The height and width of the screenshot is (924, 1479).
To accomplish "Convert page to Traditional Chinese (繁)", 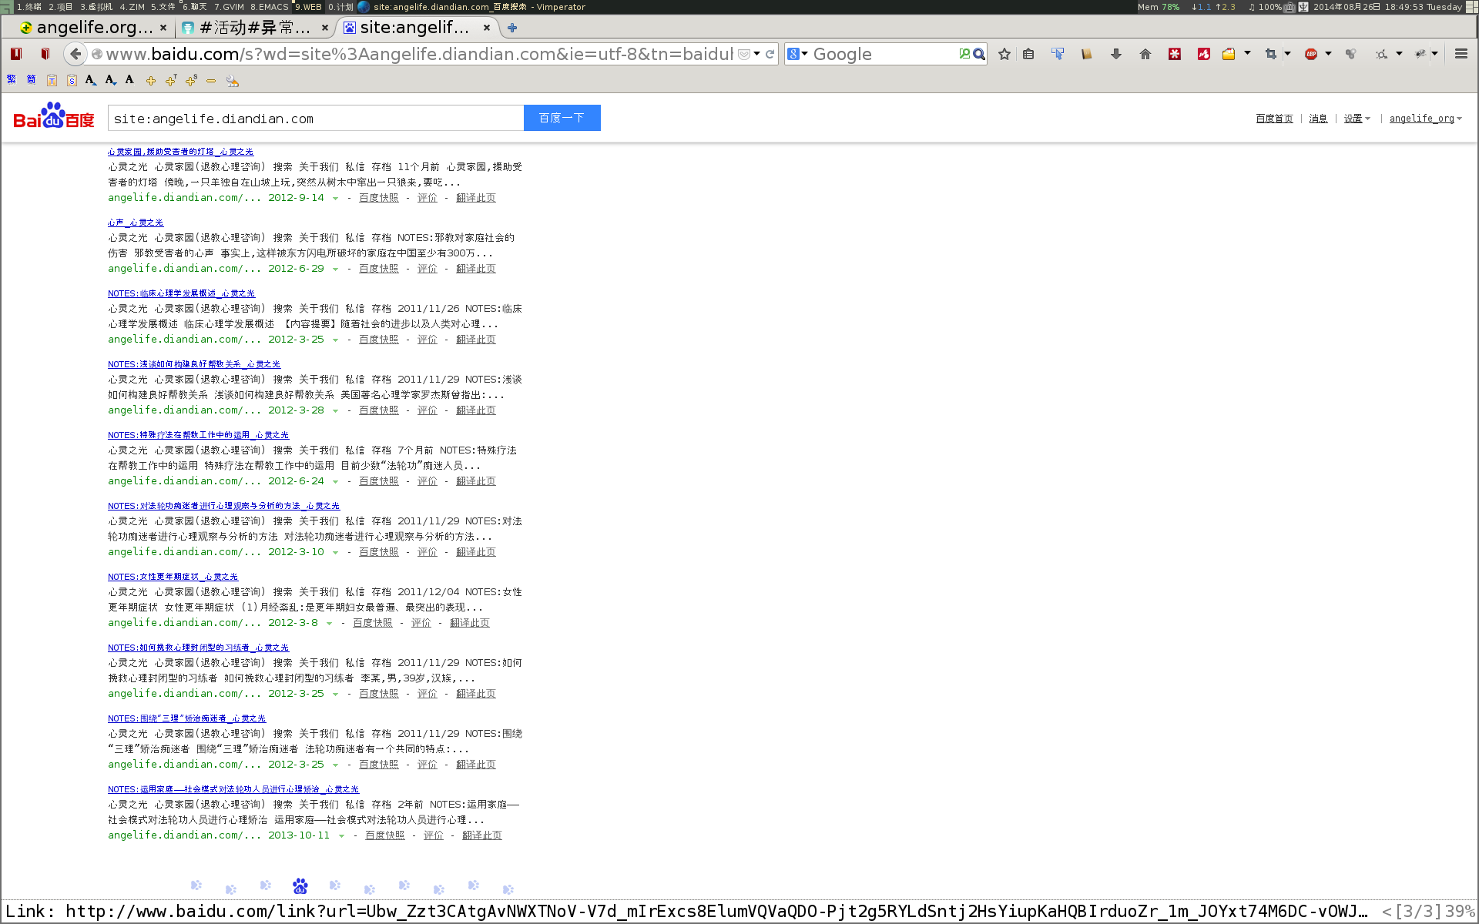I will (12, 79).
